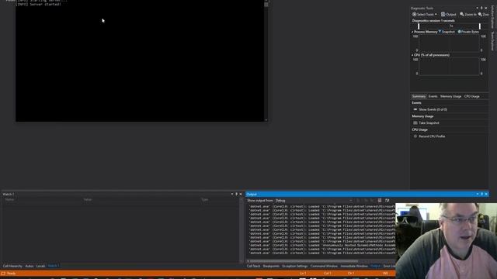Switch to the Exception Settings tab

pos(295,266)
